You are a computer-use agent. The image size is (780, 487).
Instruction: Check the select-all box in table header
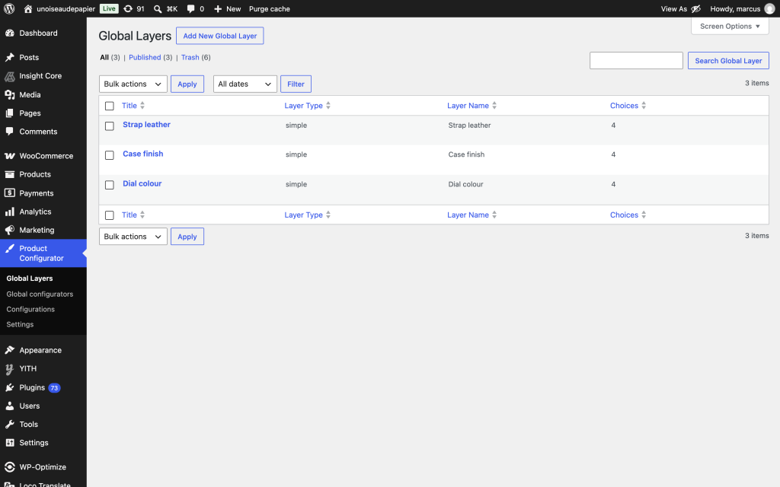click(110, 106)
